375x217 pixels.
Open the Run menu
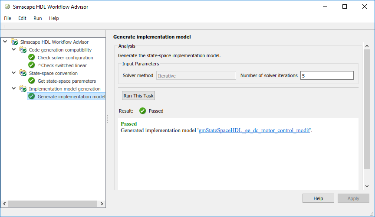(x=38, y=18)
